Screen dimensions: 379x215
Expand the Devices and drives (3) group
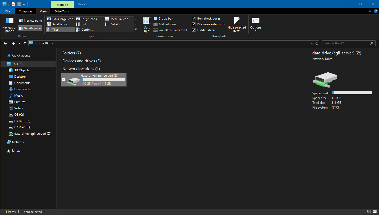[x=60, y=61]
